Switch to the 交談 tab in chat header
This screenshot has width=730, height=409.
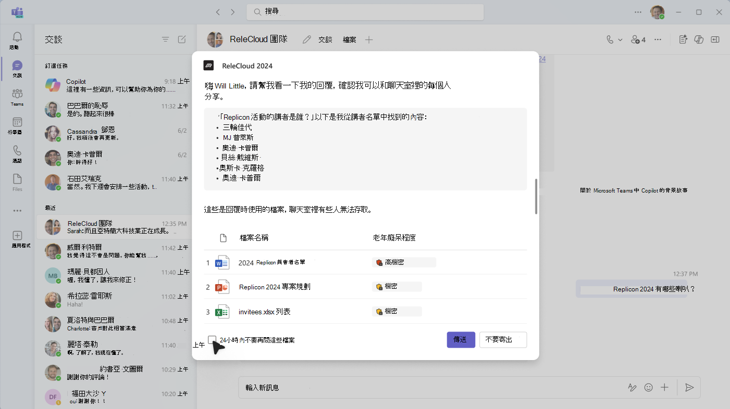point(325,40)
